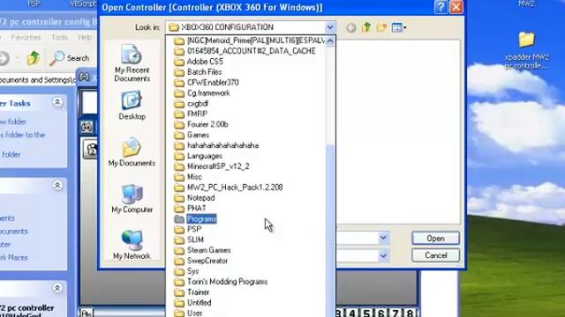Click the Open button
Image resolution: width=565 pixels, height=317 pixels.
pos(435,239)
